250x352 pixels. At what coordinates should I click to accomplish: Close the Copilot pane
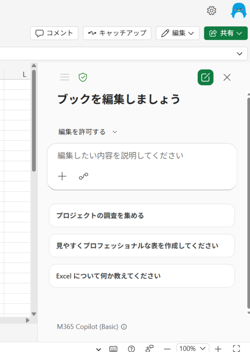(227, 77)
